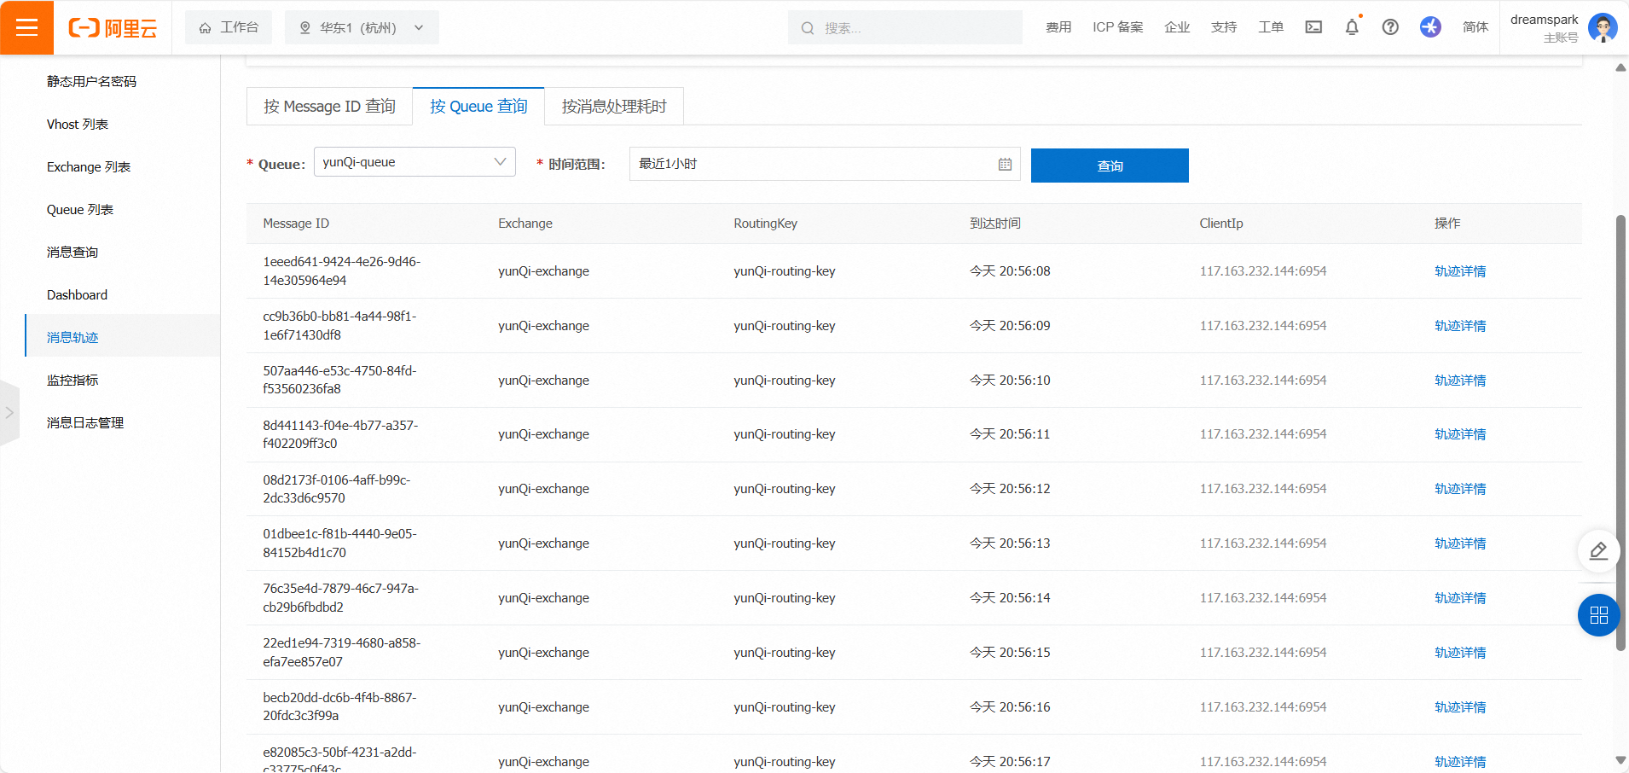1629x773 pixels.
Task: Select Message ID 08d2173f-0106-4aff-b99c-2dc33d6c9570
Action: pos(337,489)
